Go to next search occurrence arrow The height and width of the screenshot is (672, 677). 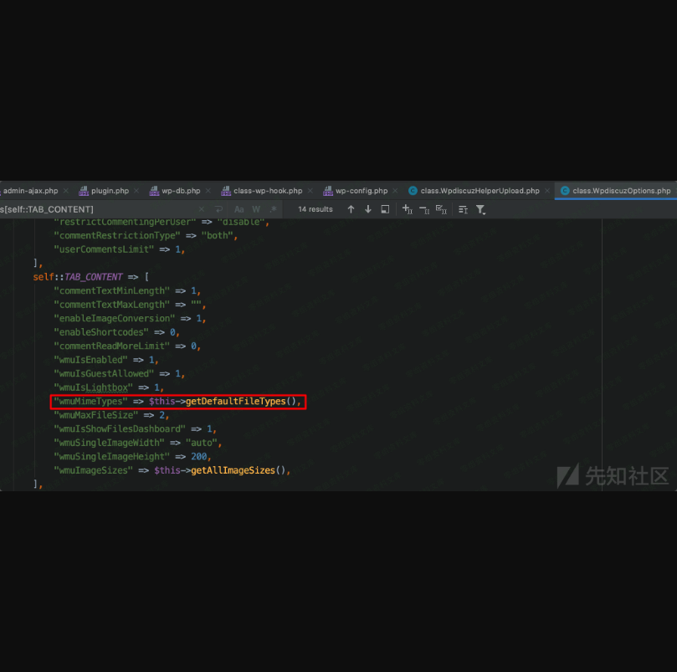368,209
